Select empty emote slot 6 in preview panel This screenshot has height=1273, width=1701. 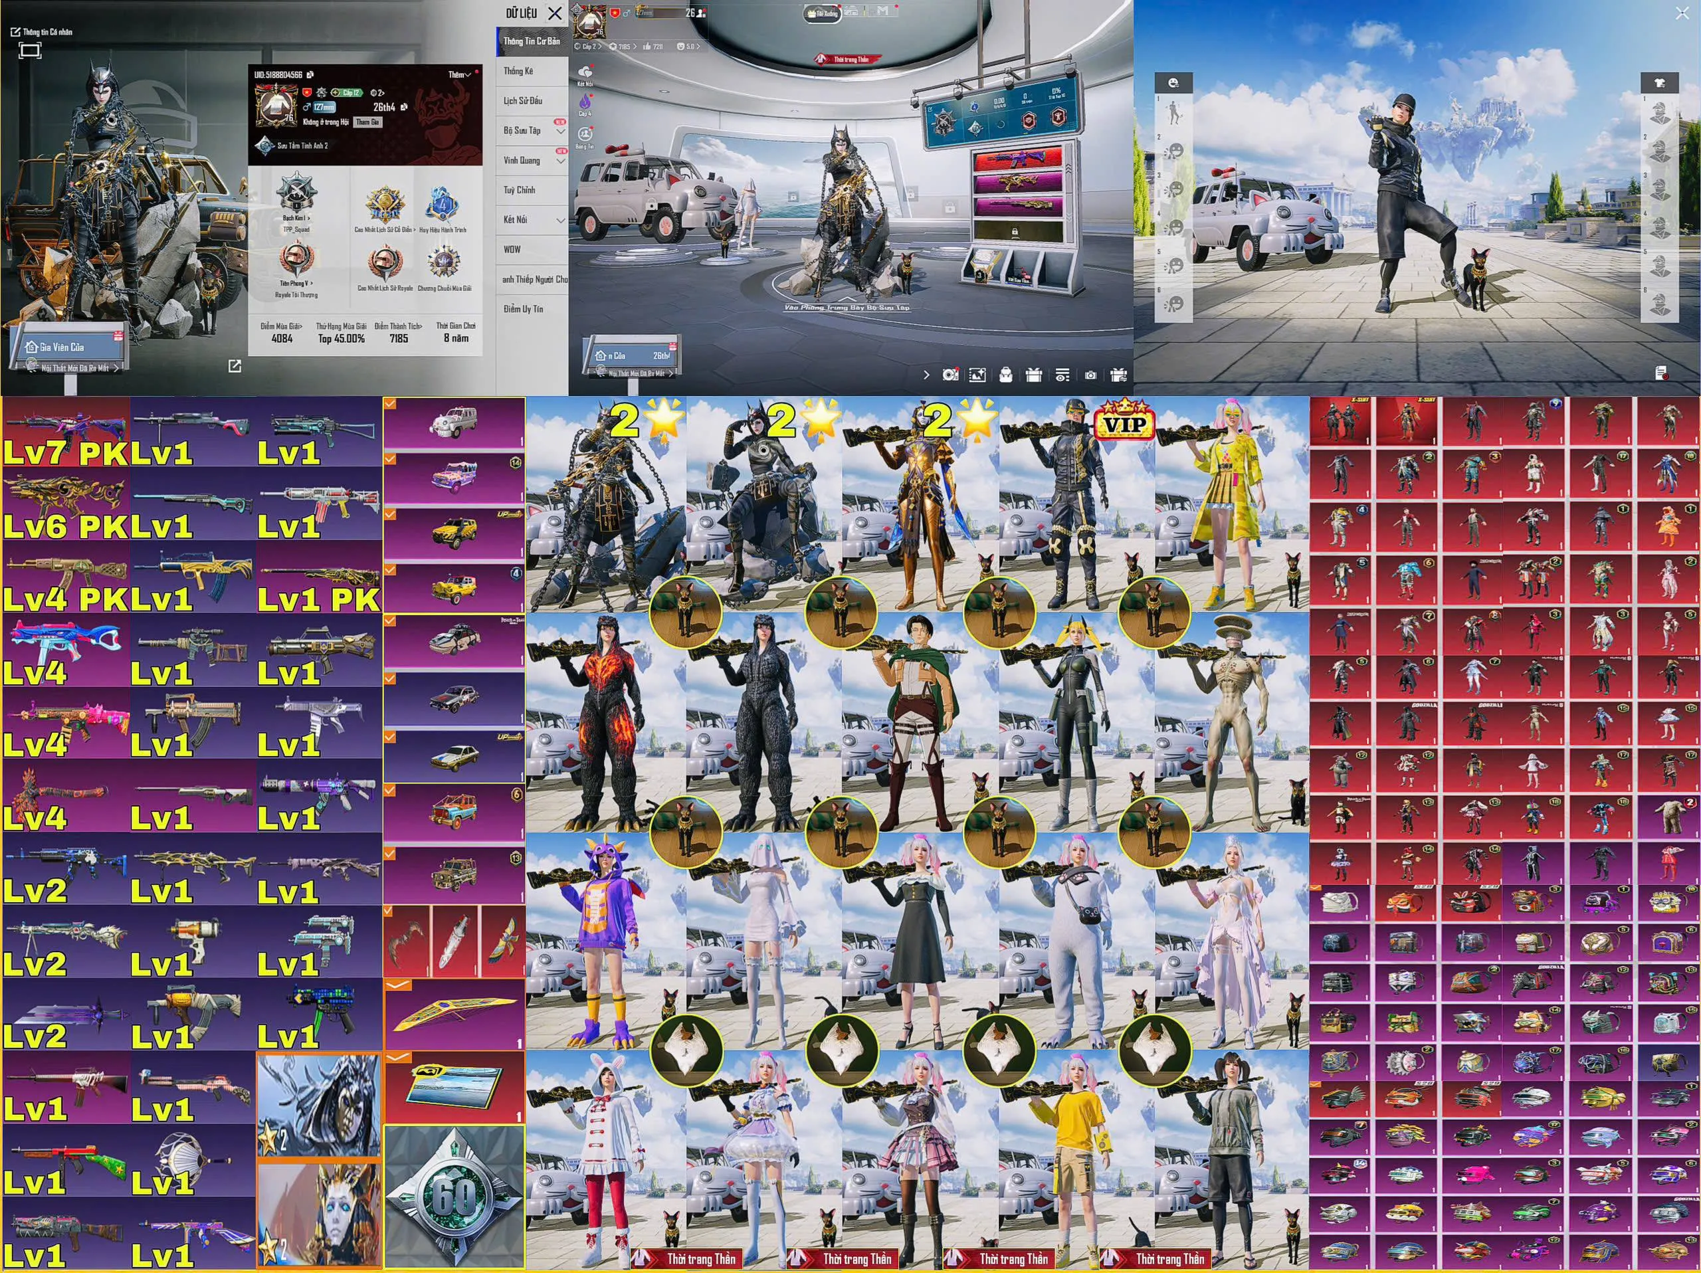[1174, 304]
